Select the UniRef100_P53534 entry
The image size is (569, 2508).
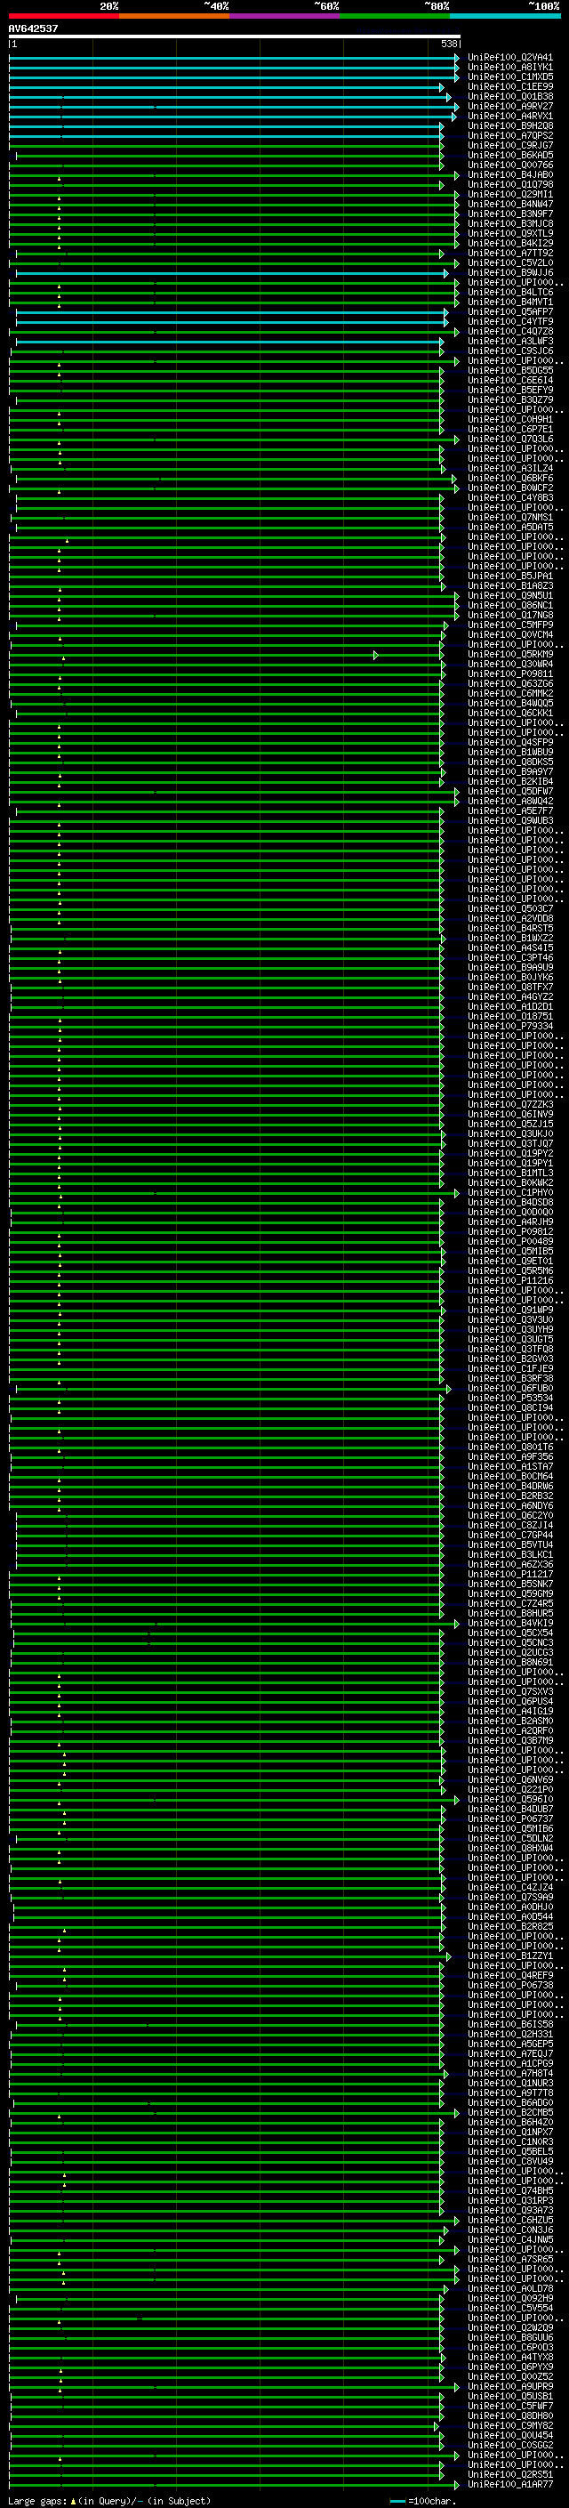coord(510,1398)
